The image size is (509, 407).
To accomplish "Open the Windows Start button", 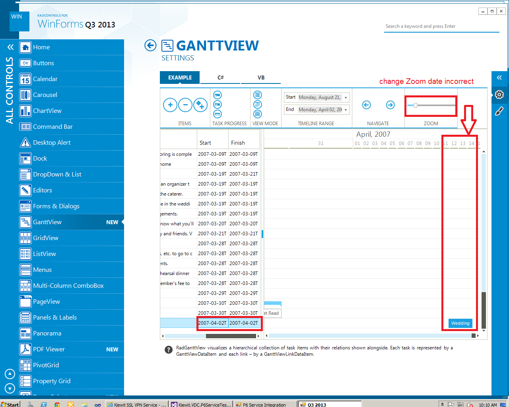I will [10, 404].
